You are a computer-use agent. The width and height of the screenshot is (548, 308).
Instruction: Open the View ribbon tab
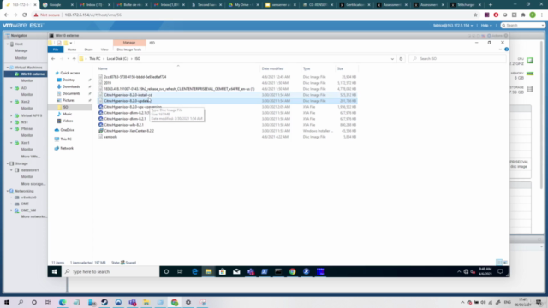(104, 50)
